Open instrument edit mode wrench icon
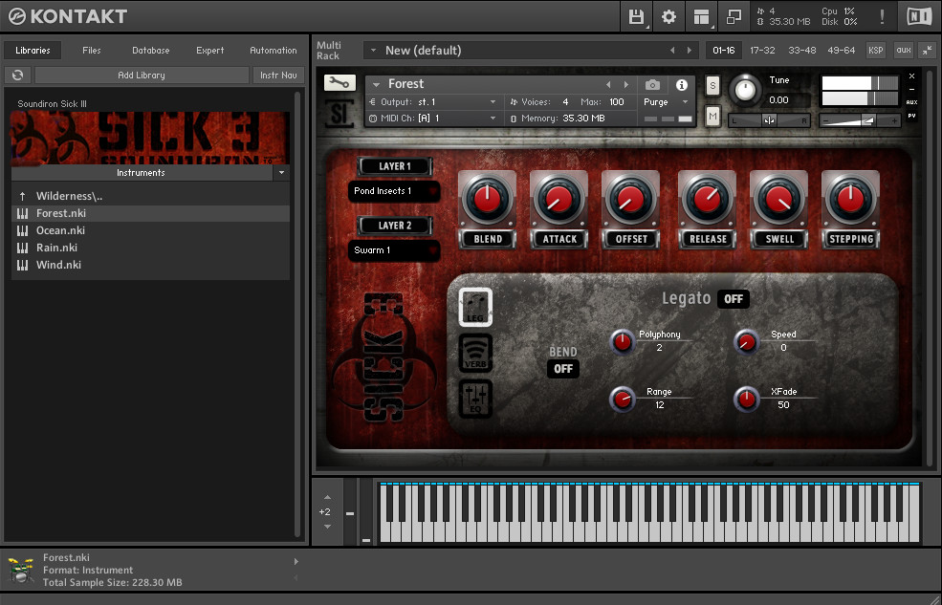The width and height of the screenshot is (942, 605). pos(340,83)
